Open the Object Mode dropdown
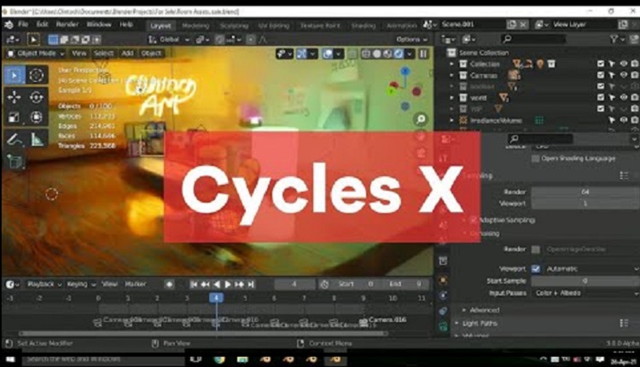This screenshot has width=640, height=367. coord(34,53)
